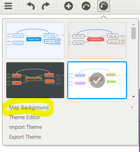Image resolution: width=140 pixels, height=152 pixels.
Task: Add a new topic with plus icon
Action: pyautogui.click(x=69, y=6)
